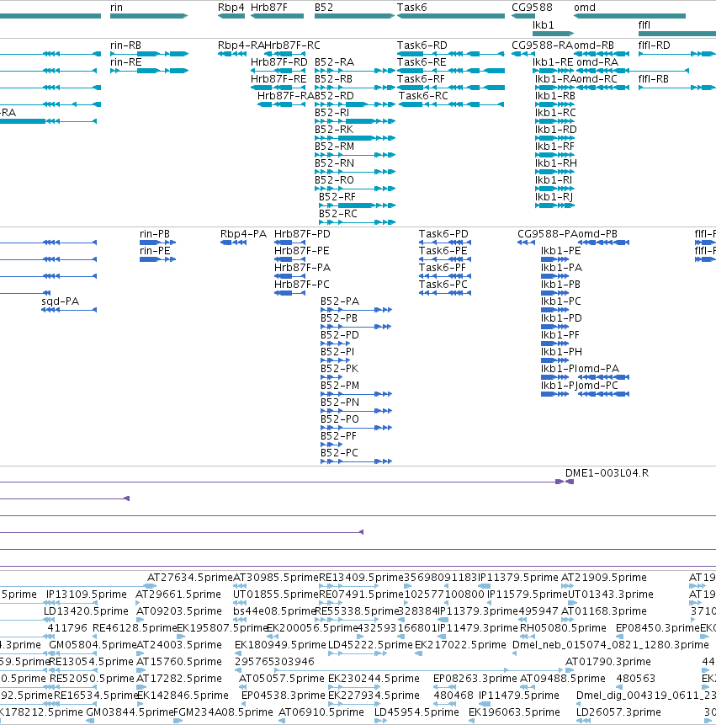Image resolution: width=716 pixels, height=725 pixels.
Task: Click the omd-PC protein label
Action: pyautogui.click(x=597, y=386)
